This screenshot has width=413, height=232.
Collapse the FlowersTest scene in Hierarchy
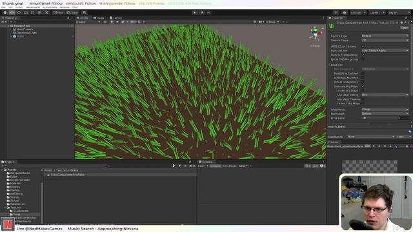(x=8, y=26)
